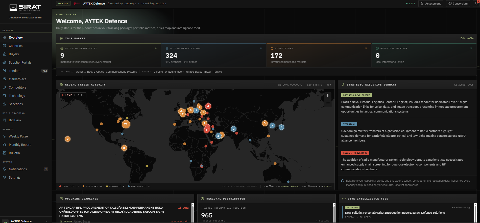Zoom in on the crisis map
Image resolution: width=480 pixels, height=223 pixels.
click(x=328, y=96)
